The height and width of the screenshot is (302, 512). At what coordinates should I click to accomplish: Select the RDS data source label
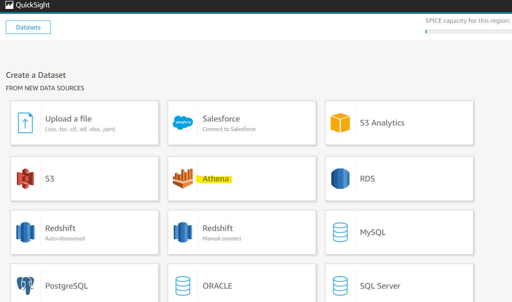[368, 179]
